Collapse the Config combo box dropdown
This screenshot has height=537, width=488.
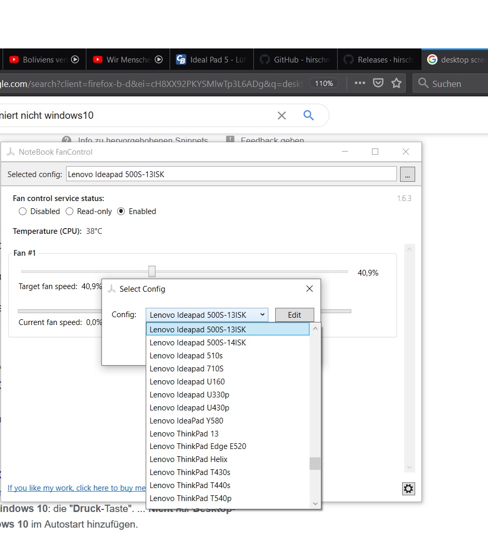(x=262, y=315)
